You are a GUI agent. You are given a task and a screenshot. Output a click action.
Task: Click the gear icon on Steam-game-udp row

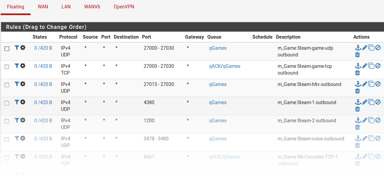[23, 48]
